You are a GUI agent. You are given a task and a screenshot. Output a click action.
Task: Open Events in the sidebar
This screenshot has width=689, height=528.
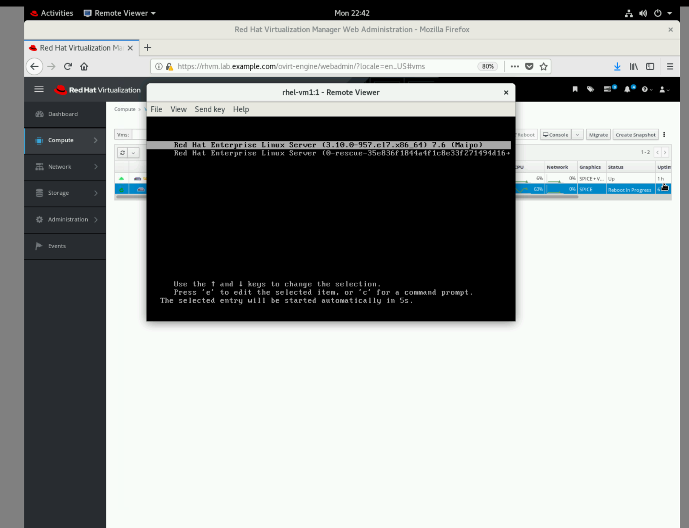click(65, 246)
